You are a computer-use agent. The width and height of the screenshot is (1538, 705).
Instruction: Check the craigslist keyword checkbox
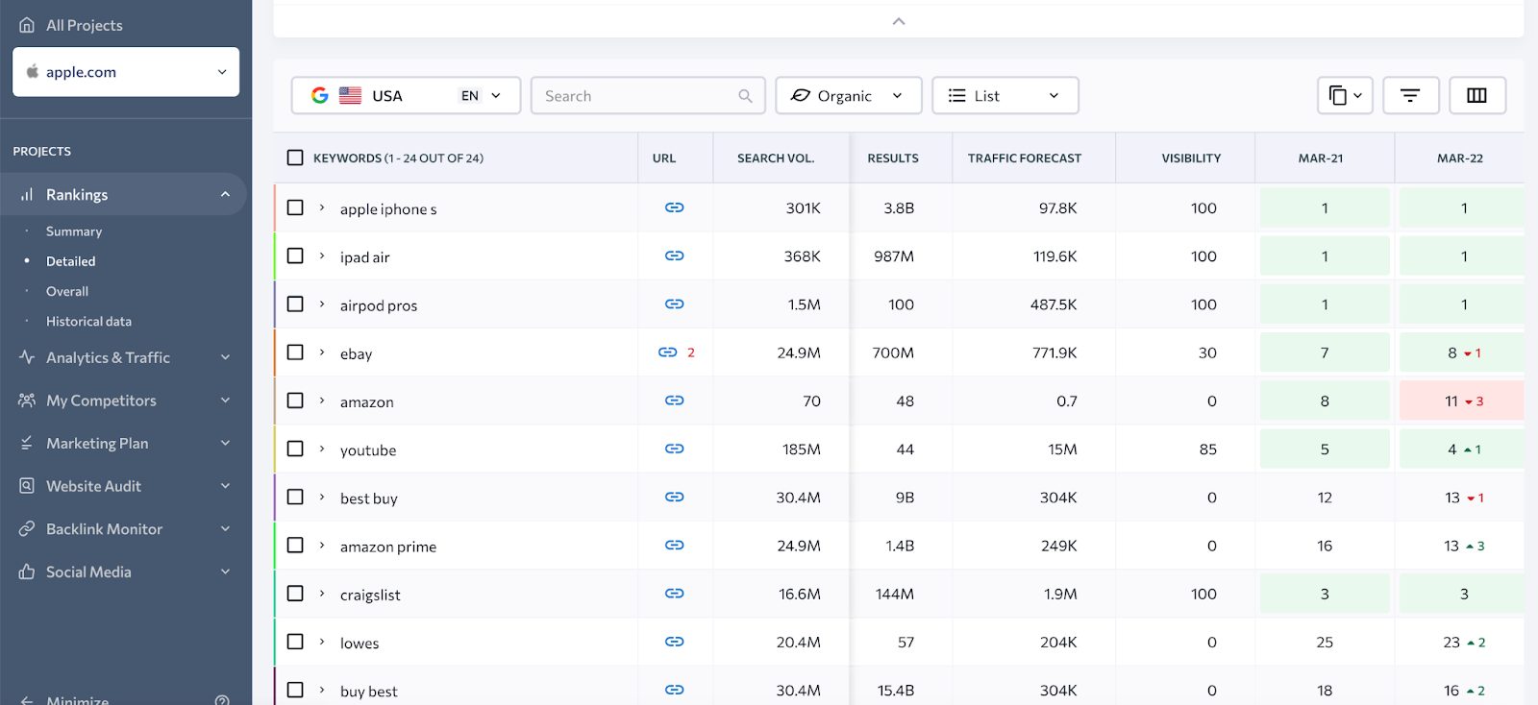295,594
